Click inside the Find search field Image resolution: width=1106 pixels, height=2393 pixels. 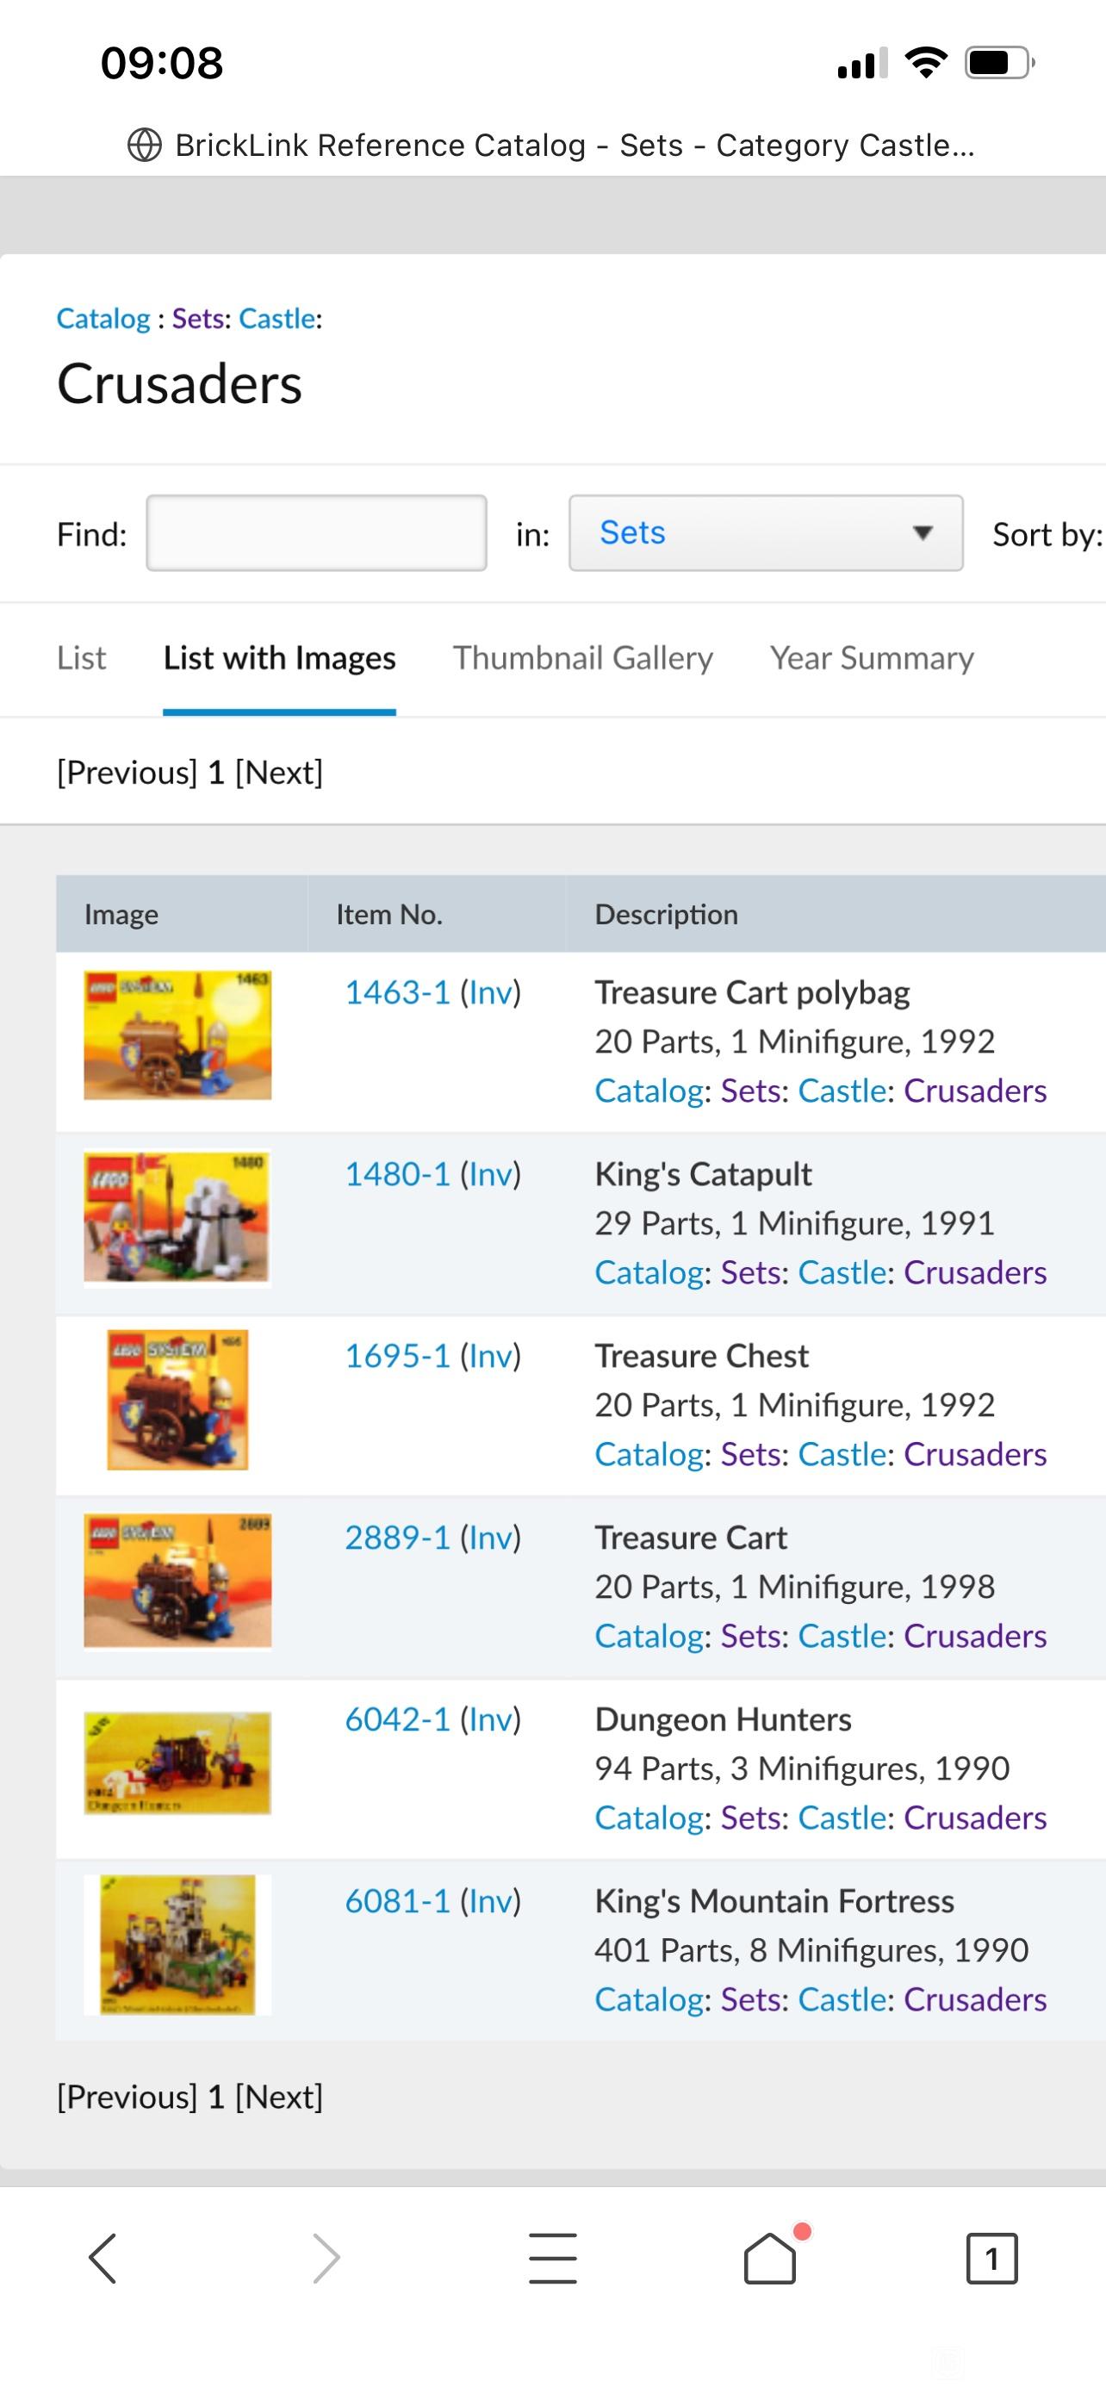tap(316, 532)
